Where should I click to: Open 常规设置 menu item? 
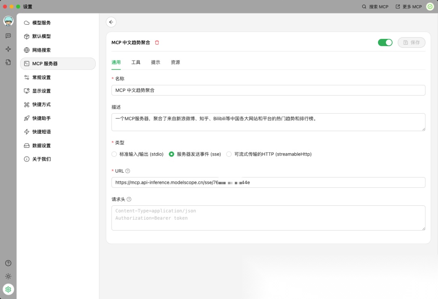pyautogui.click(x=58, y=77)
